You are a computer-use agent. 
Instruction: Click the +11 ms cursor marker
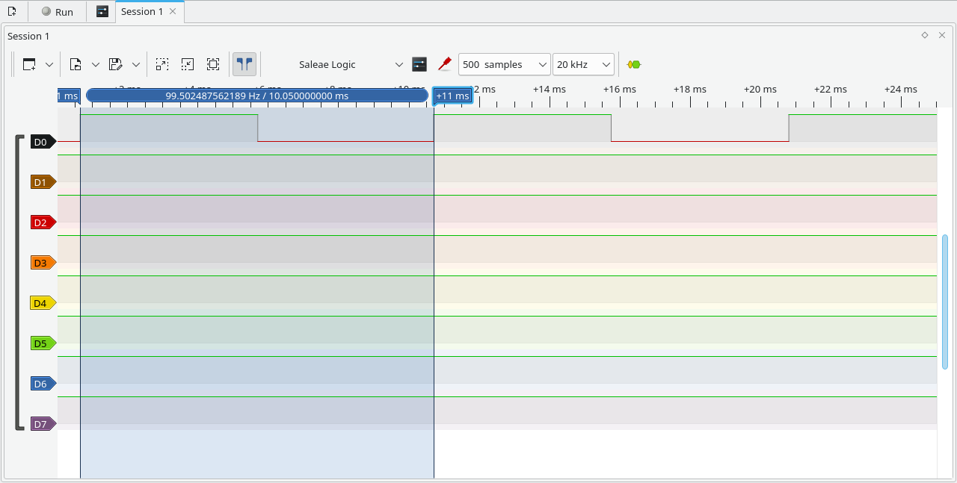tap(452, 96)
